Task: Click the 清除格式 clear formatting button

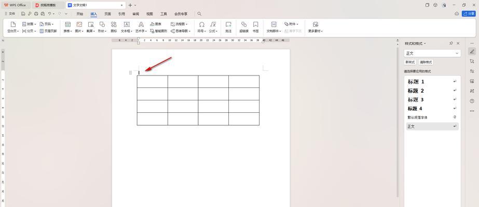Action: pos(426,62)
